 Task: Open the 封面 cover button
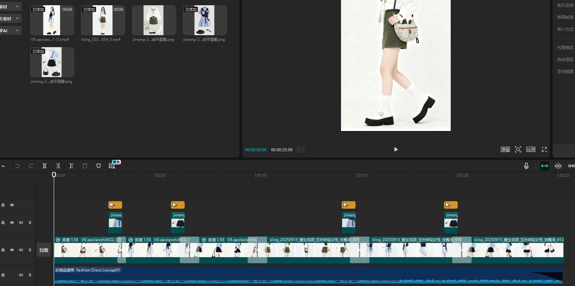pyautogui.click(x=44, y=250)
